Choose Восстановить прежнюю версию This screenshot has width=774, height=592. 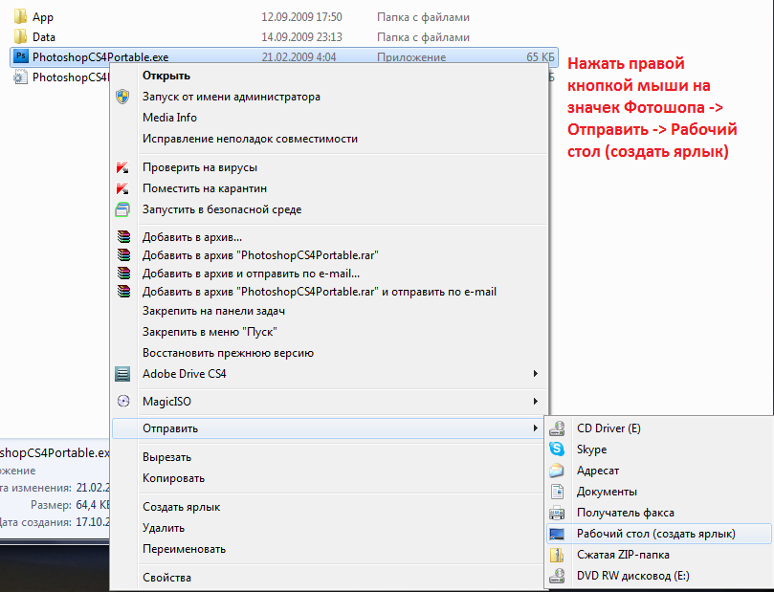point(228,353)
